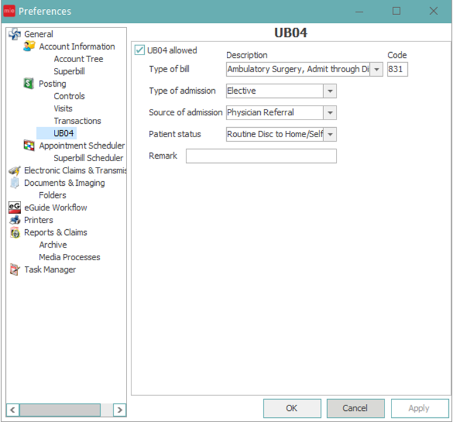Click the Appointment Scheduler icon
This screenshot has height=422, width=453.
(29, 145)
